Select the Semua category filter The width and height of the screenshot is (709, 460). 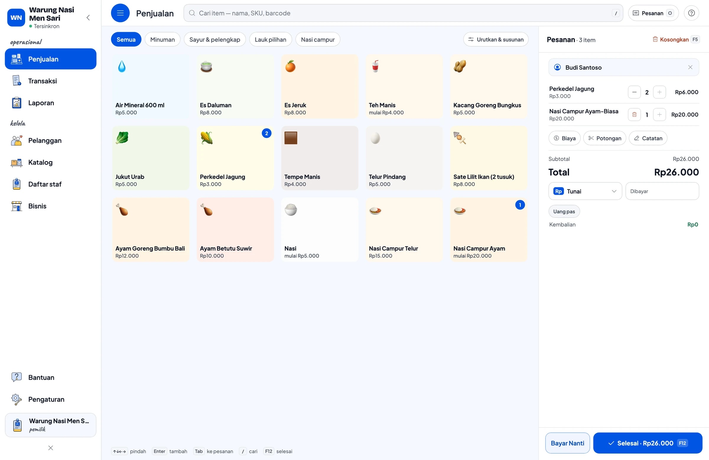126,39
